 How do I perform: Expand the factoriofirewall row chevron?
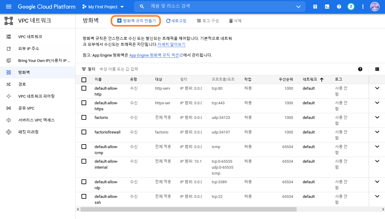click(x=377, y=132)
